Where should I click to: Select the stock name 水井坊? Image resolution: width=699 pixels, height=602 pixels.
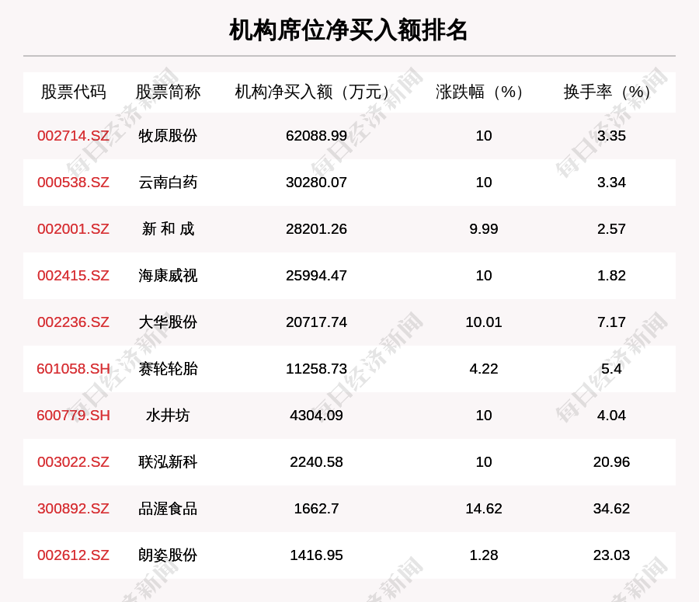point(168,415)
